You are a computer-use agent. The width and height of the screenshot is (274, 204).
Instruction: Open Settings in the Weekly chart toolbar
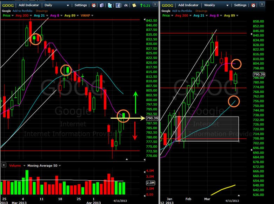coord(240,5)
